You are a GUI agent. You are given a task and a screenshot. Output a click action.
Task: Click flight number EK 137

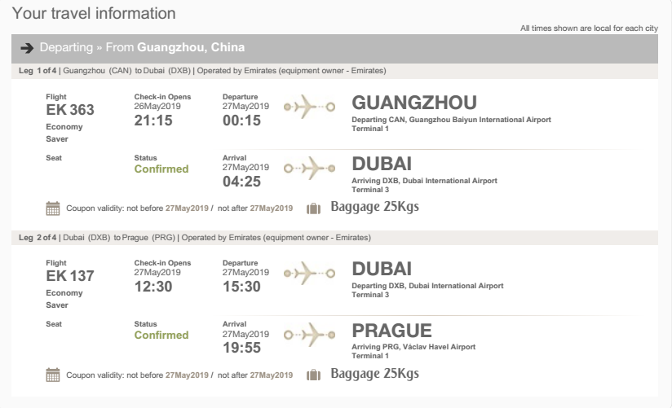(x=70, y=276)
